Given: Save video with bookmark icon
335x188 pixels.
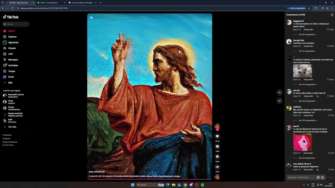Looking at the screenshot, I should pyautogui.click(x=217, y=157).
